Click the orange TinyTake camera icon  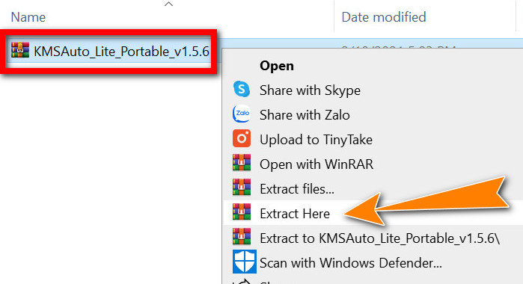(242, 139)
